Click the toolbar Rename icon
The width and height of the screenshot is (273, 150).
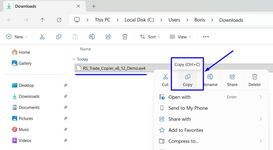pyautogui.click(x=92, y=37)
